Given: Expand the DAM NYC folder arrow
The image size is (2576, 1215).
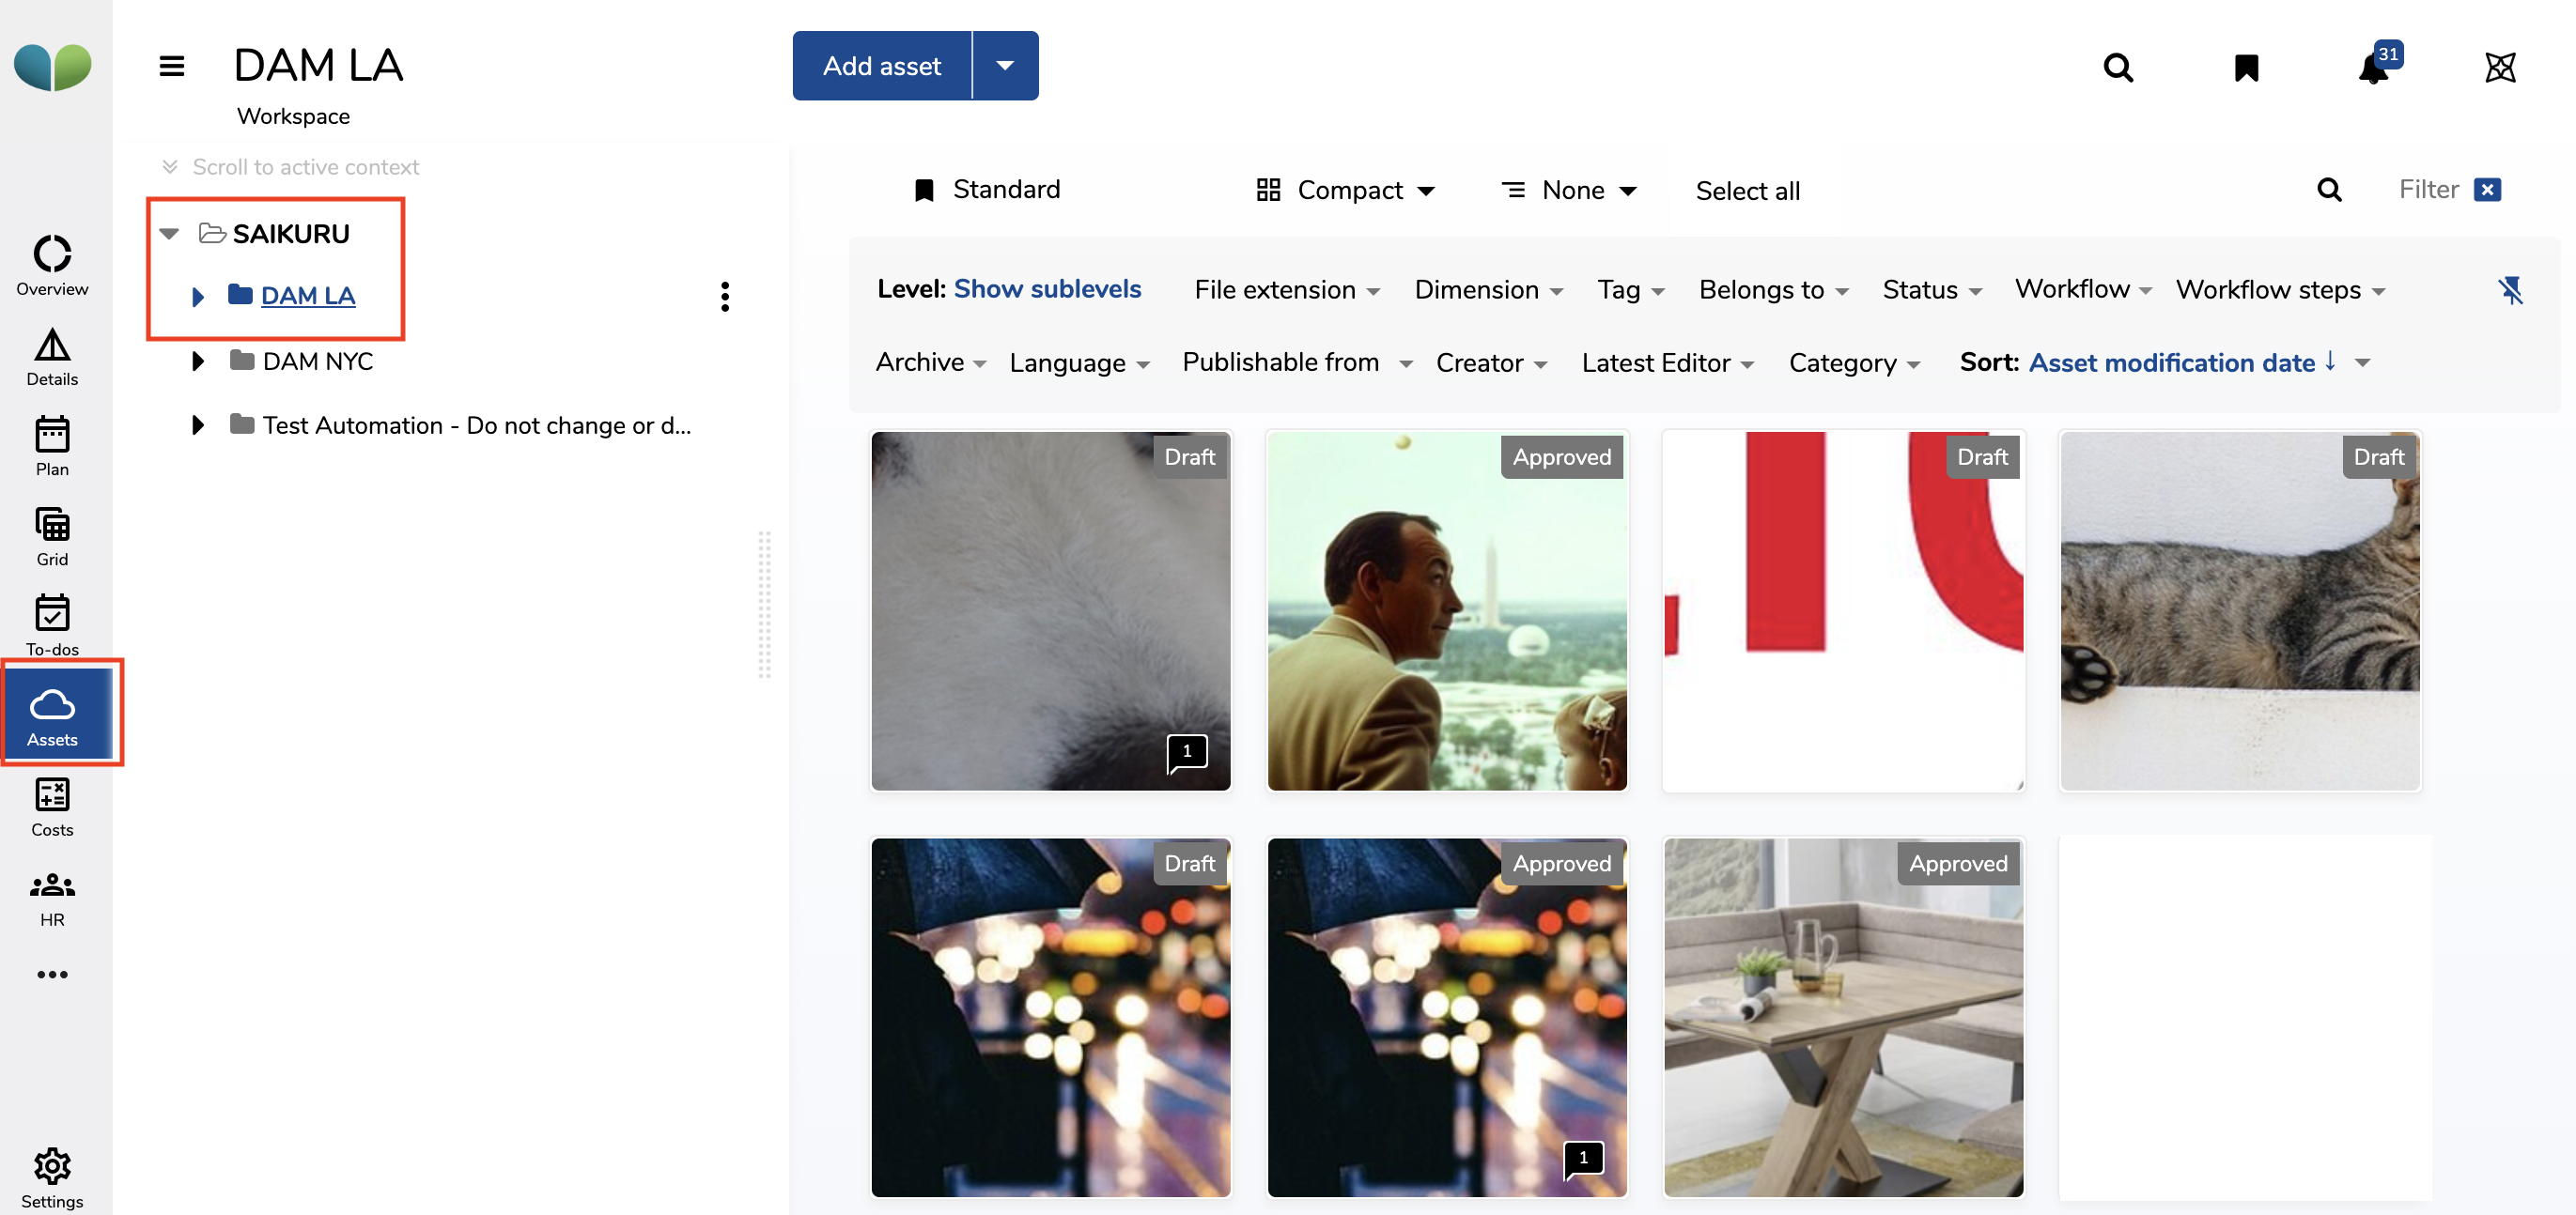Looking at the screenshot, I should coord(197,361).
